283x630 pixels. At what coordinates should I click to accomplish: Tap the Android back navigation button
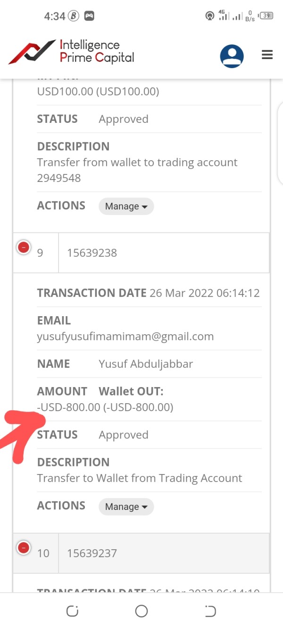210,611
